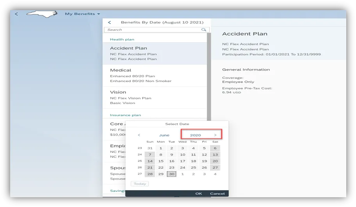Go to next month in calendar
Image resolution: width=356 pixels, height=207 pixels.
pyautogui.click(x=215, y=135)
